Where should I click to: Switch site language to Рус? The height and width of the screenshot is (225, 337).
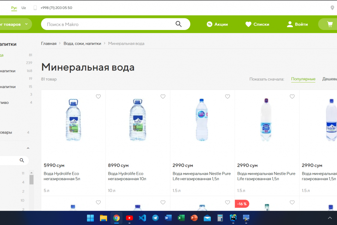14,8
